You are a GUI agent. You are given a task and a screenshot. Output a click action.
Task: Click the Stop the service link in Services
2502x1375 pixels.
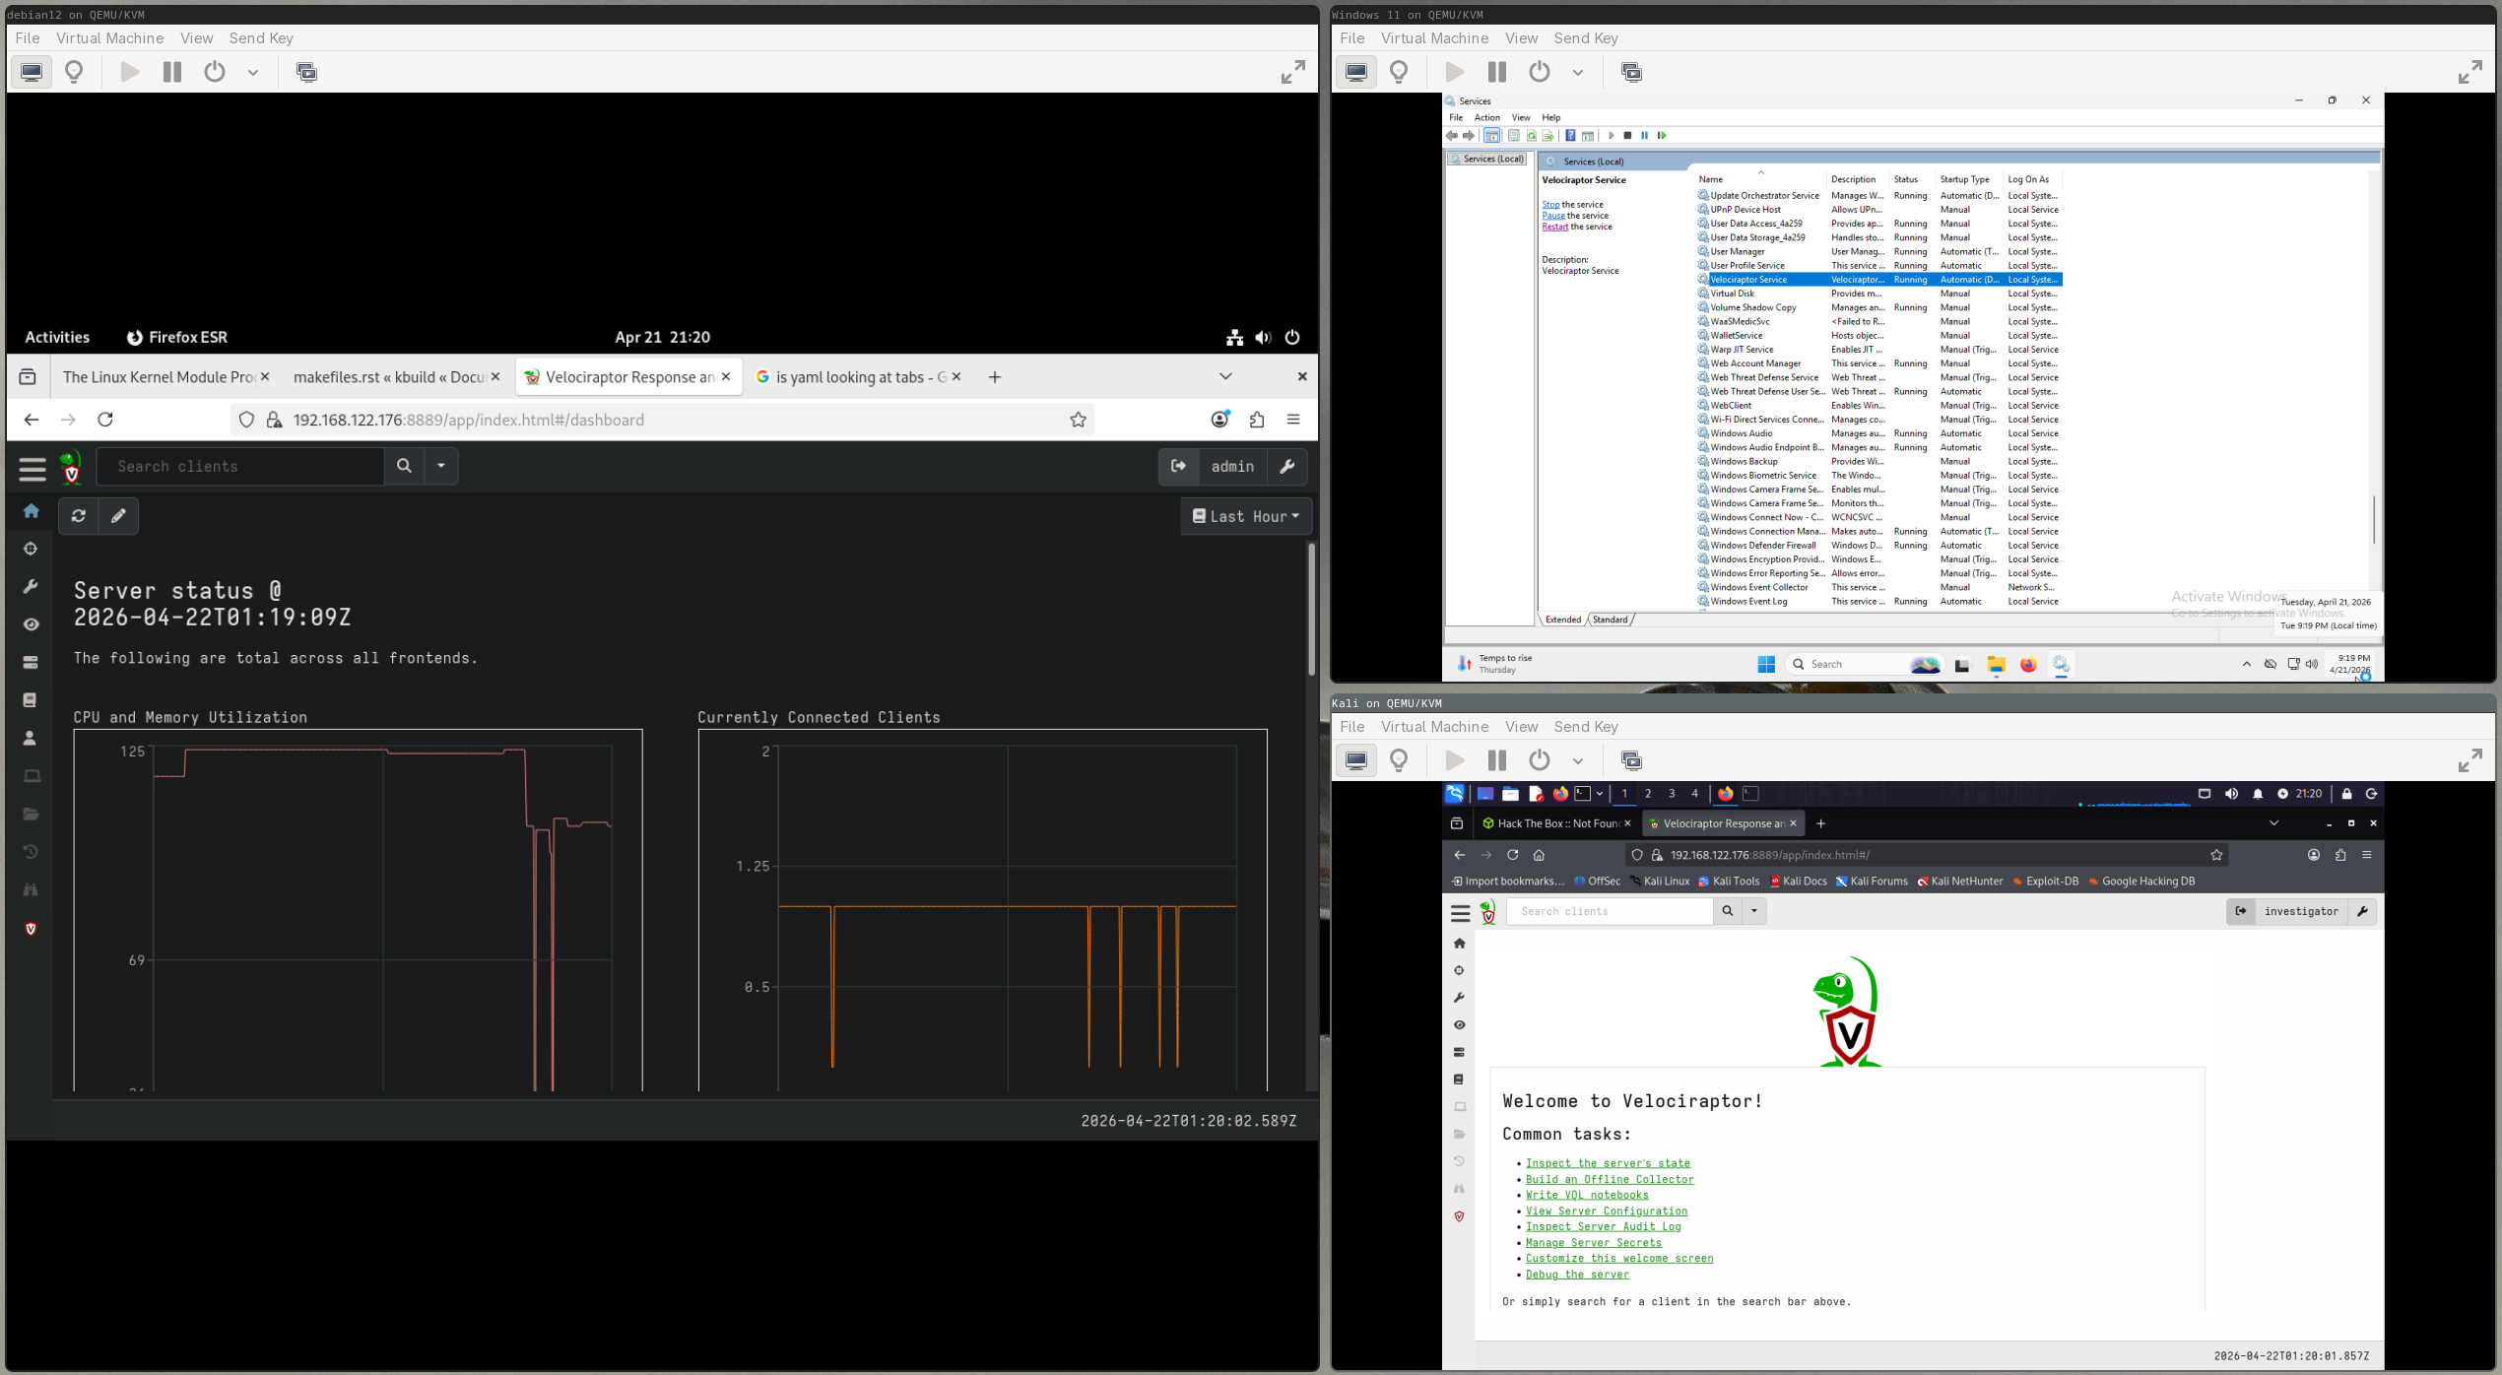tap(1550, 205)
